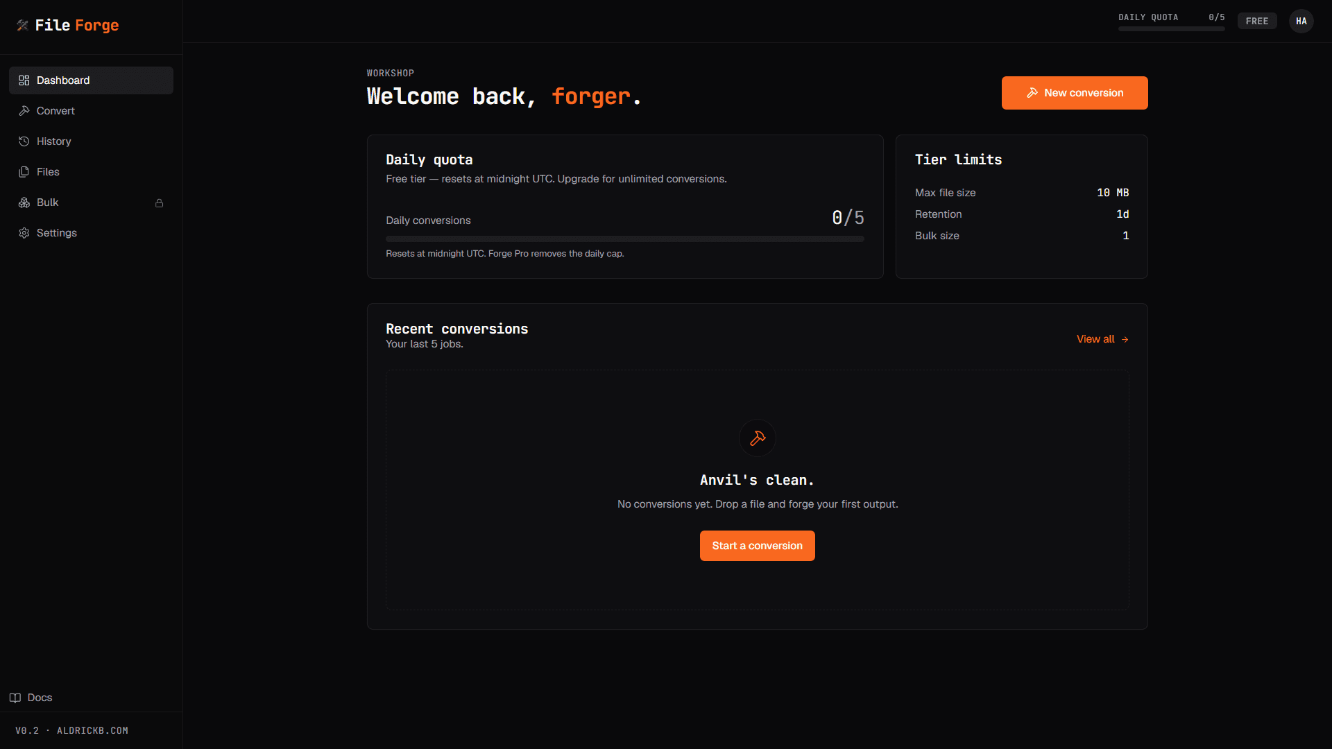Click the top bar 0/5 quota value
1332x749 pixels.
pos(1217,17)
